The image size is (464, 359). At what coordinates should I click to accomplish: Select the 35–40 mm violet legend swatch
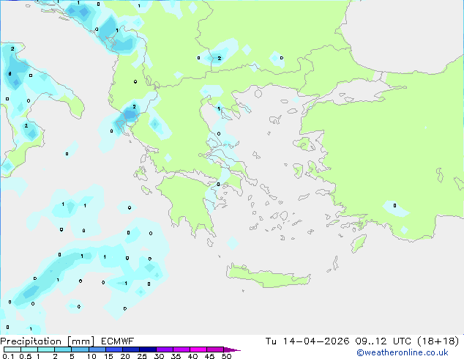click(182, 349)
